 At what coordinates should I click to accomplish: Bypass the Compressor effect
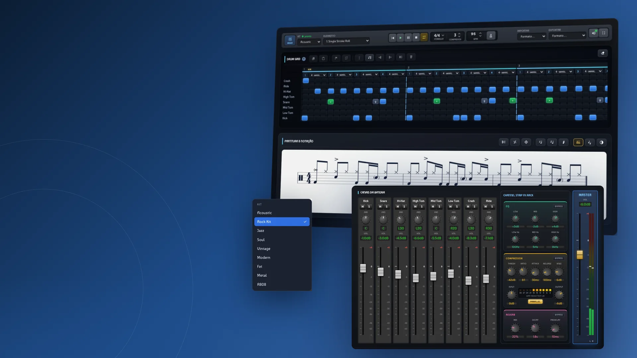click(x=559, y=258)
